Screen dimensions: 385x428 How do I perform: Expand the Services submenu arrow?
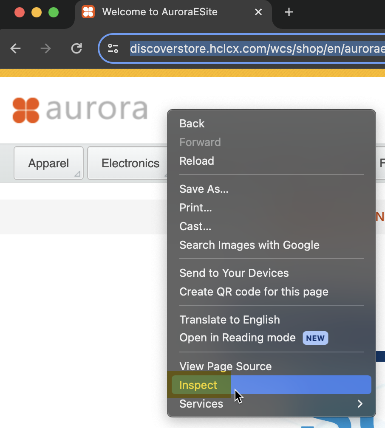(360, 404)
